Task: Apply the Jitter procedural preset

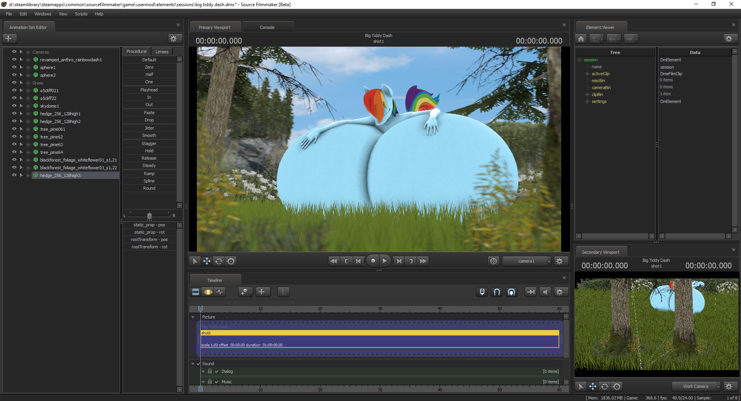Action: pyautogui.click(x=149, y=128)
